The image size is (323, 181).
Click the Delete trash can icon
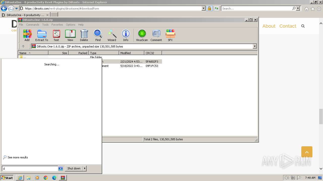click(x=84, y=35)
